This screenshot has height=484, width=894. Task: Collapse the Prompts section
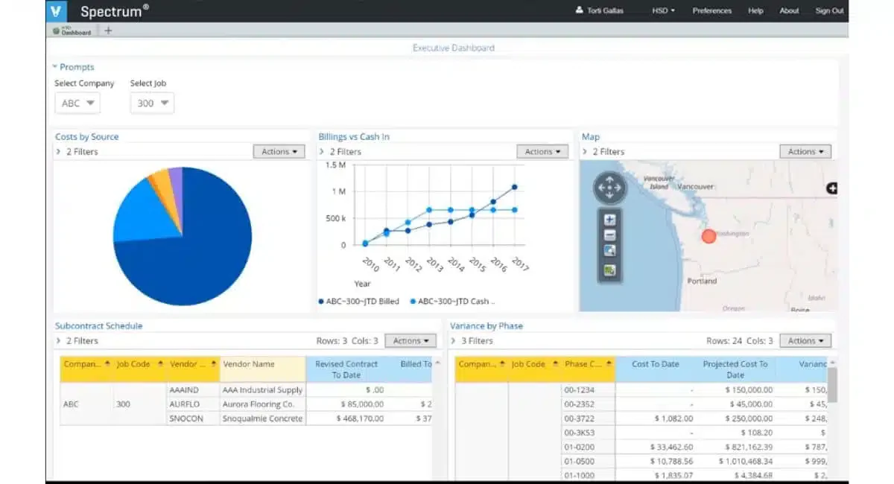pyautogui.click(x=73, y=67)
